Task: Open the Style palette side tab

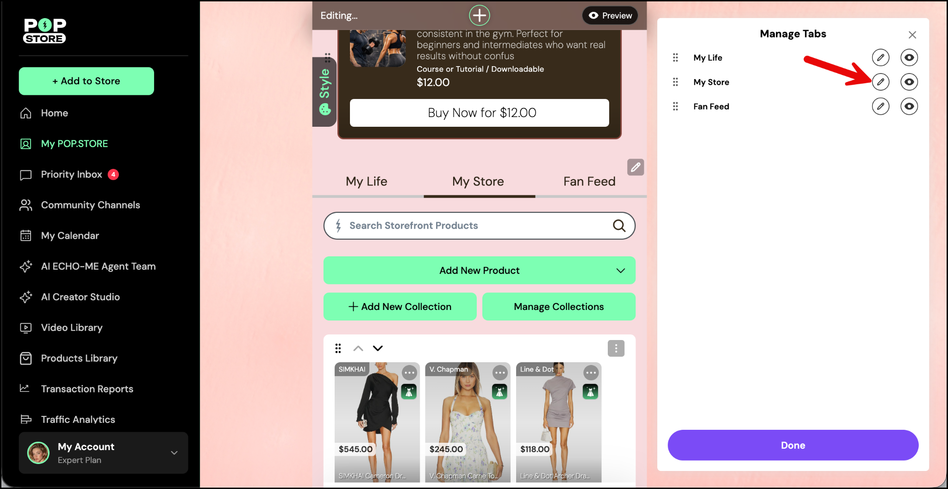Action: (325, 91)
